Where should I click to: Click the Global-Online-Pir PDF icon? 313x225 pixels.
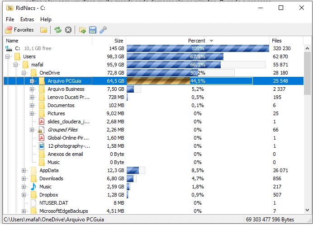[x=42, y=138]
